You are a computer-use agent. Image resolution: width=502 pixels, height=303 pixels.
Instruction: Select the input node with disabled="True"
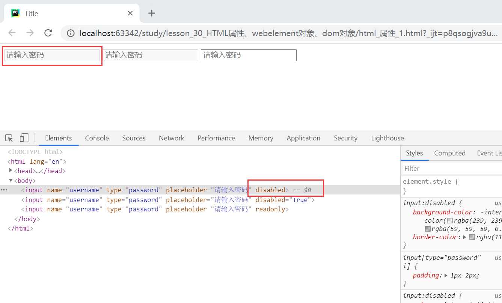(x=168, y=200)
